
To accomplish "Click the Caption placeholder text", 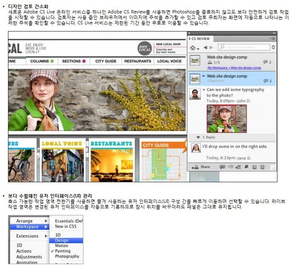I will click(216, 81).
